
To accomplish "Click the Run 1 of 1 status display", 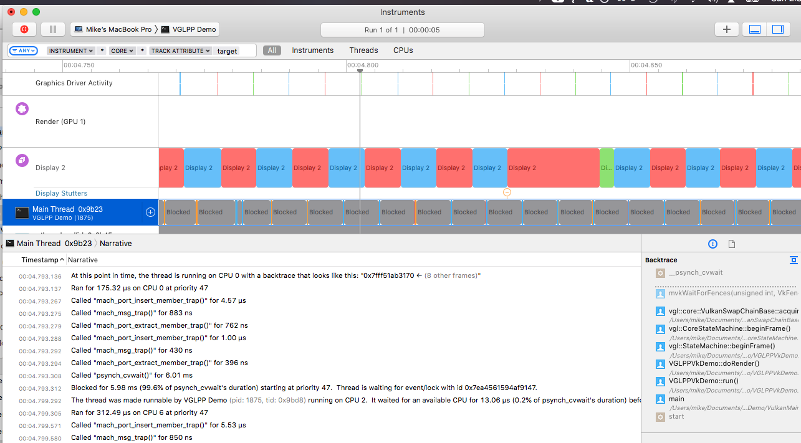I will tap(402, 30).
